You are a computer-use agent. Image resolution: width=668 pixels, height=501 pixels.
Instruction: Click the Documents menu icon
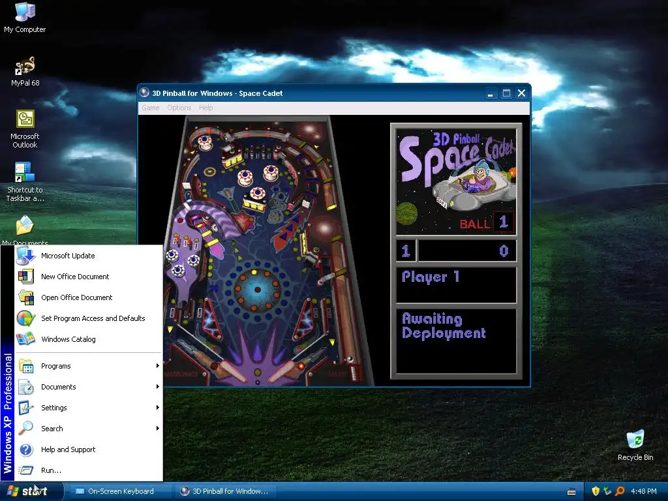[26, 387]
